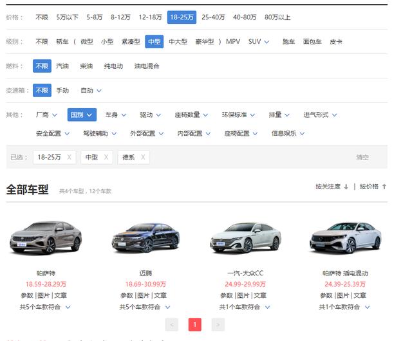The width and height of the screenshot is (412, 341).
Task: Filter fuel type by 纯电动
Action: click(x=113, y=66)
